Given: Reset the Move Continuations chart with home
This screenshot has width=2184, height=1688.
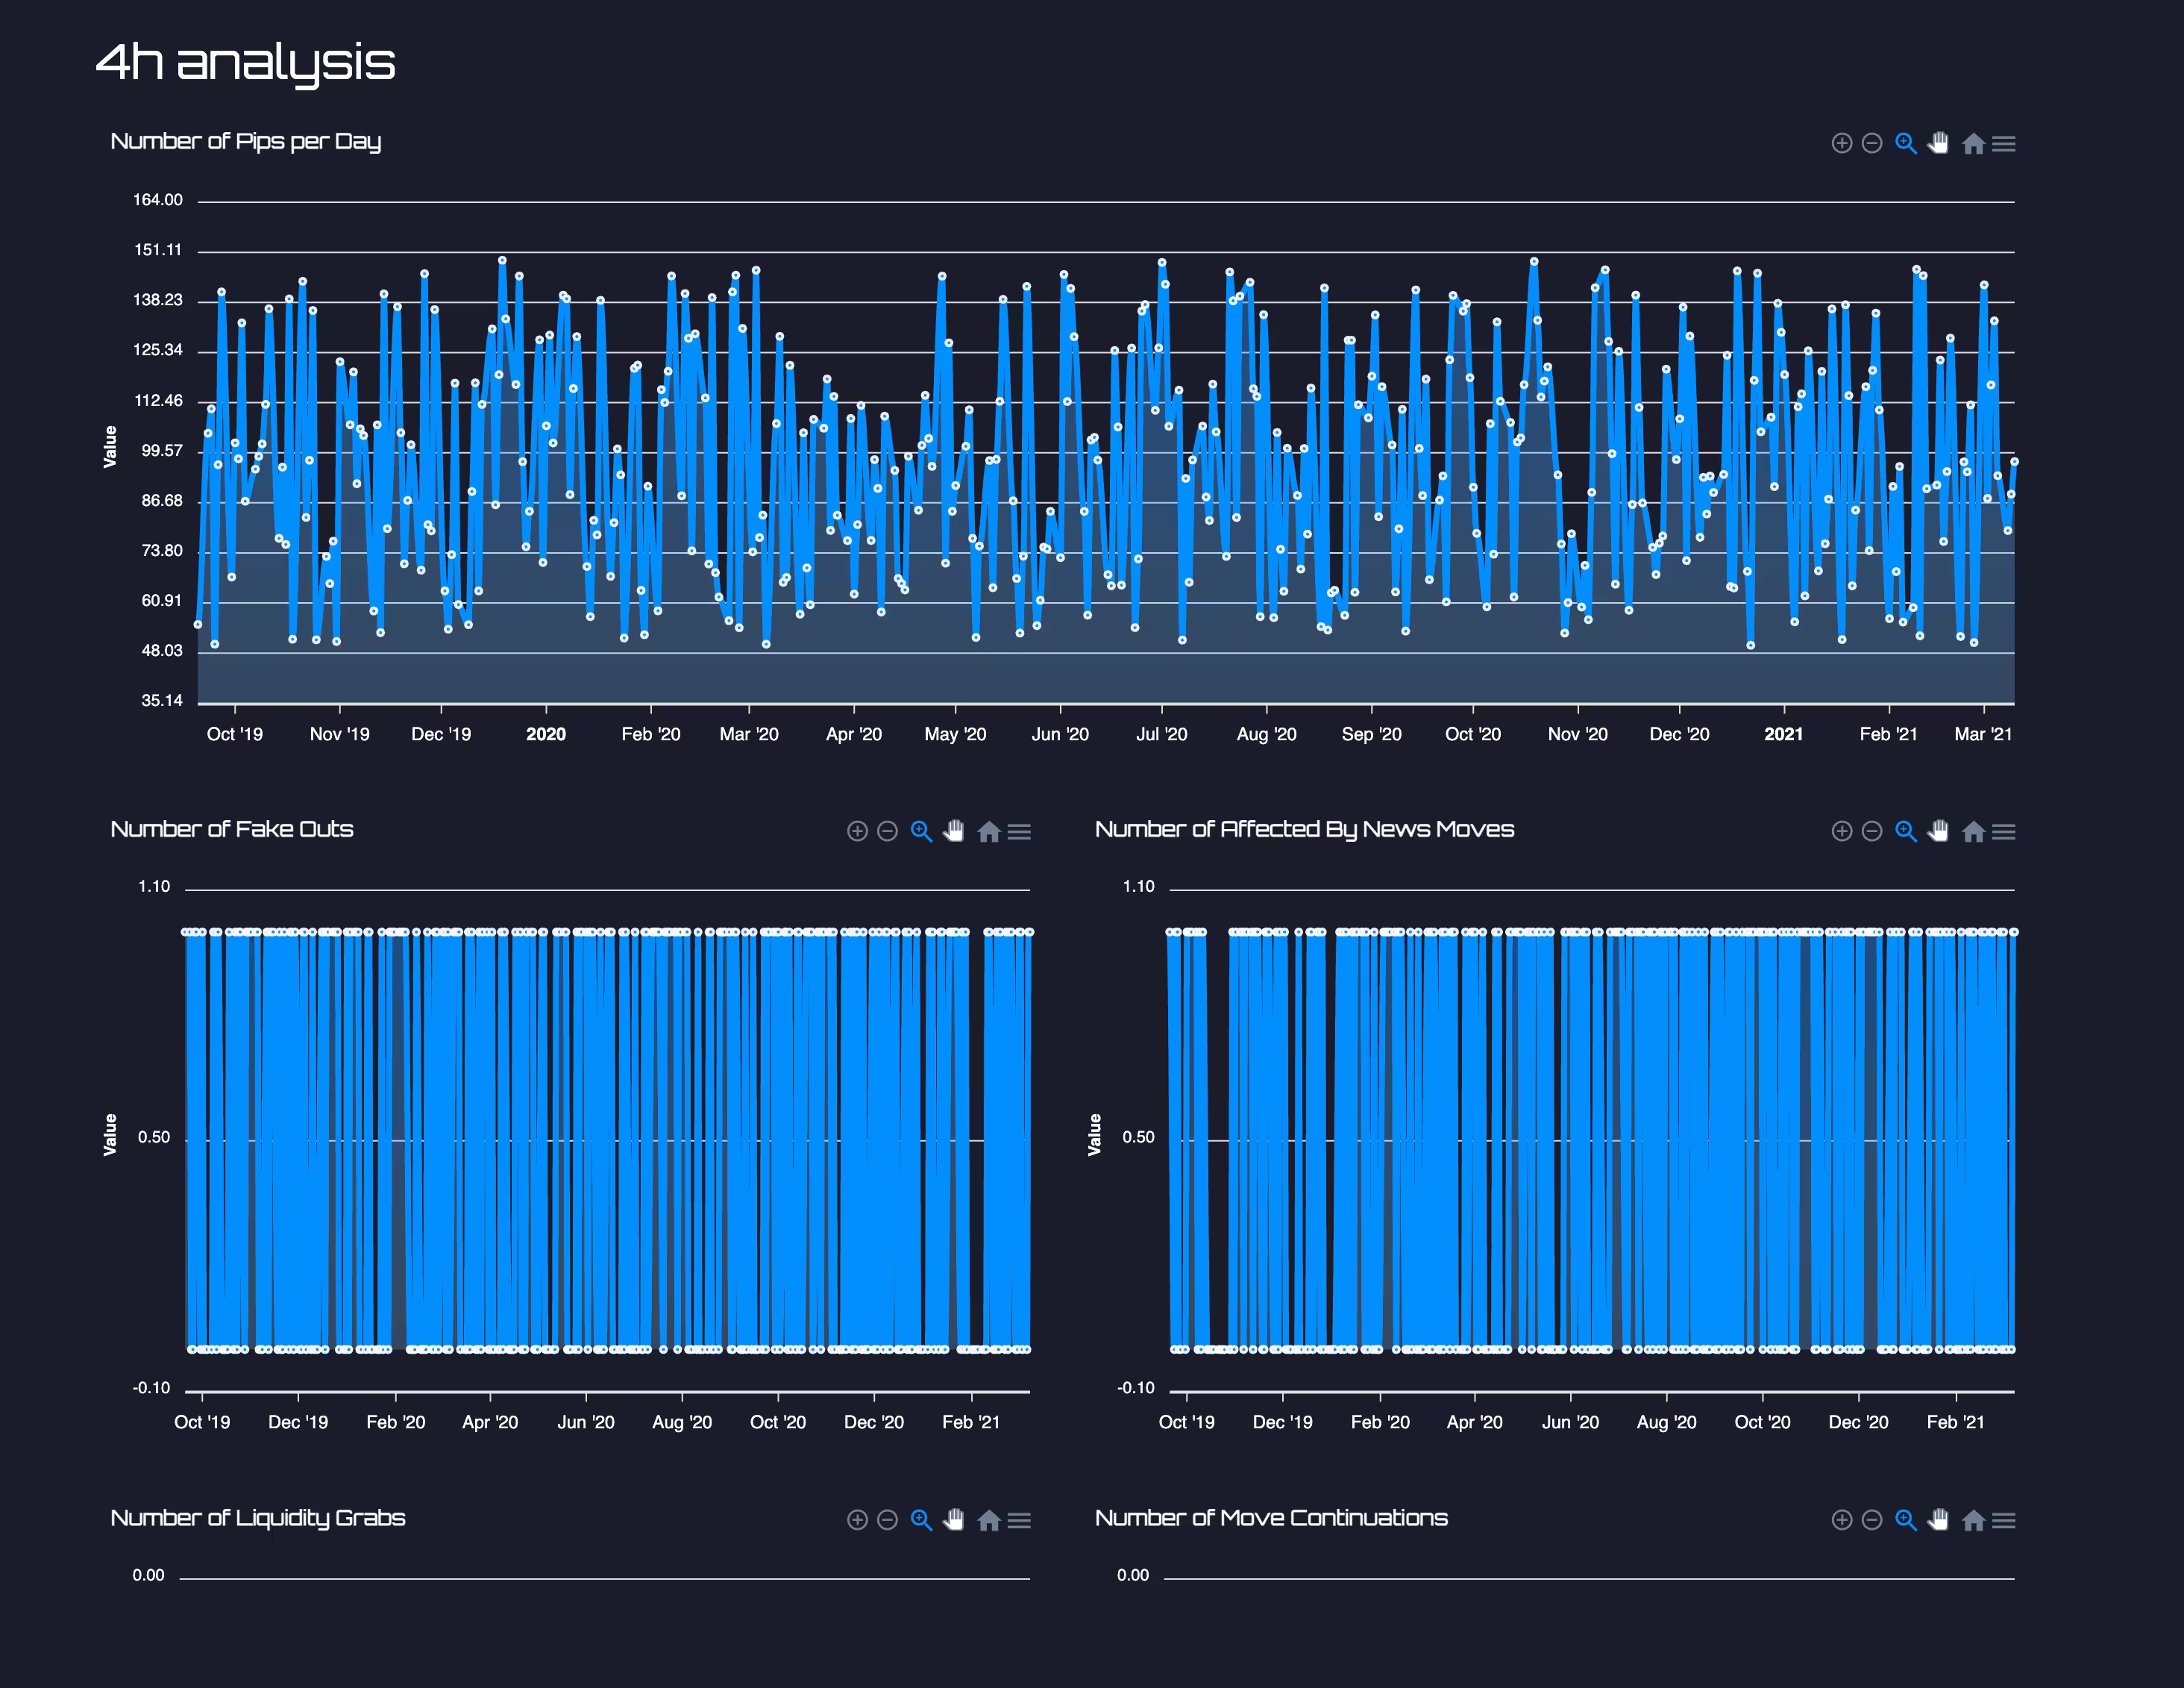Looking at the screenshot, I should pyautogui.click(x=1973, y=1520).
